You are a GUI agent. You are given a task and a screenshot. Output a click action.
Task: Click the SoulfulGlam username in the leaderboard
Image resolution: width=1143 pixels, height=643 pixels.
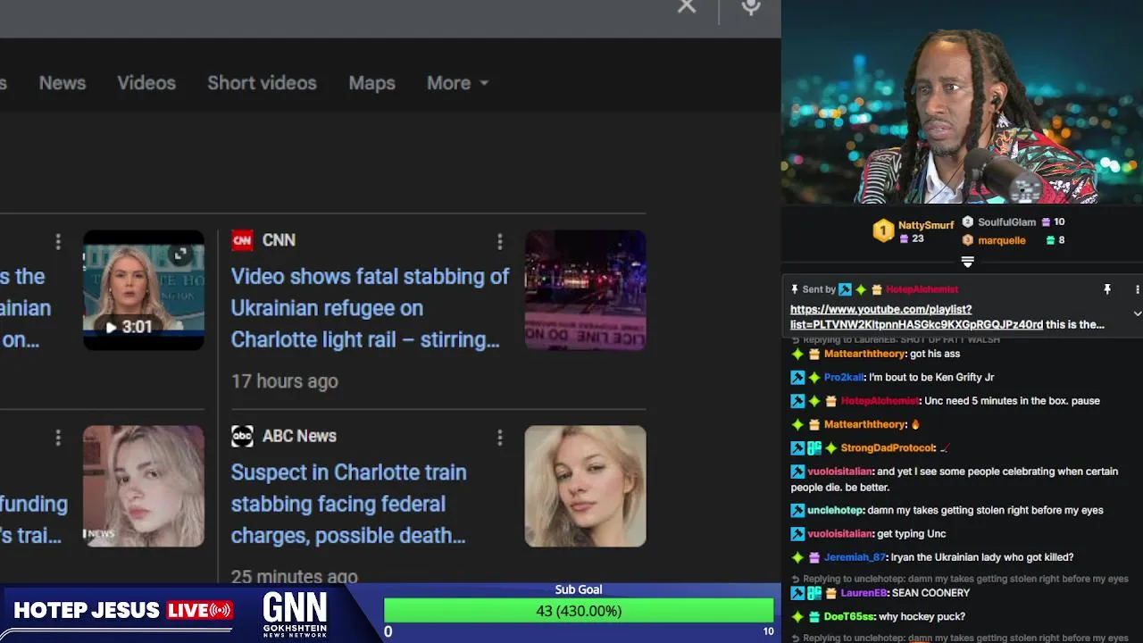tap(1006, 222)
